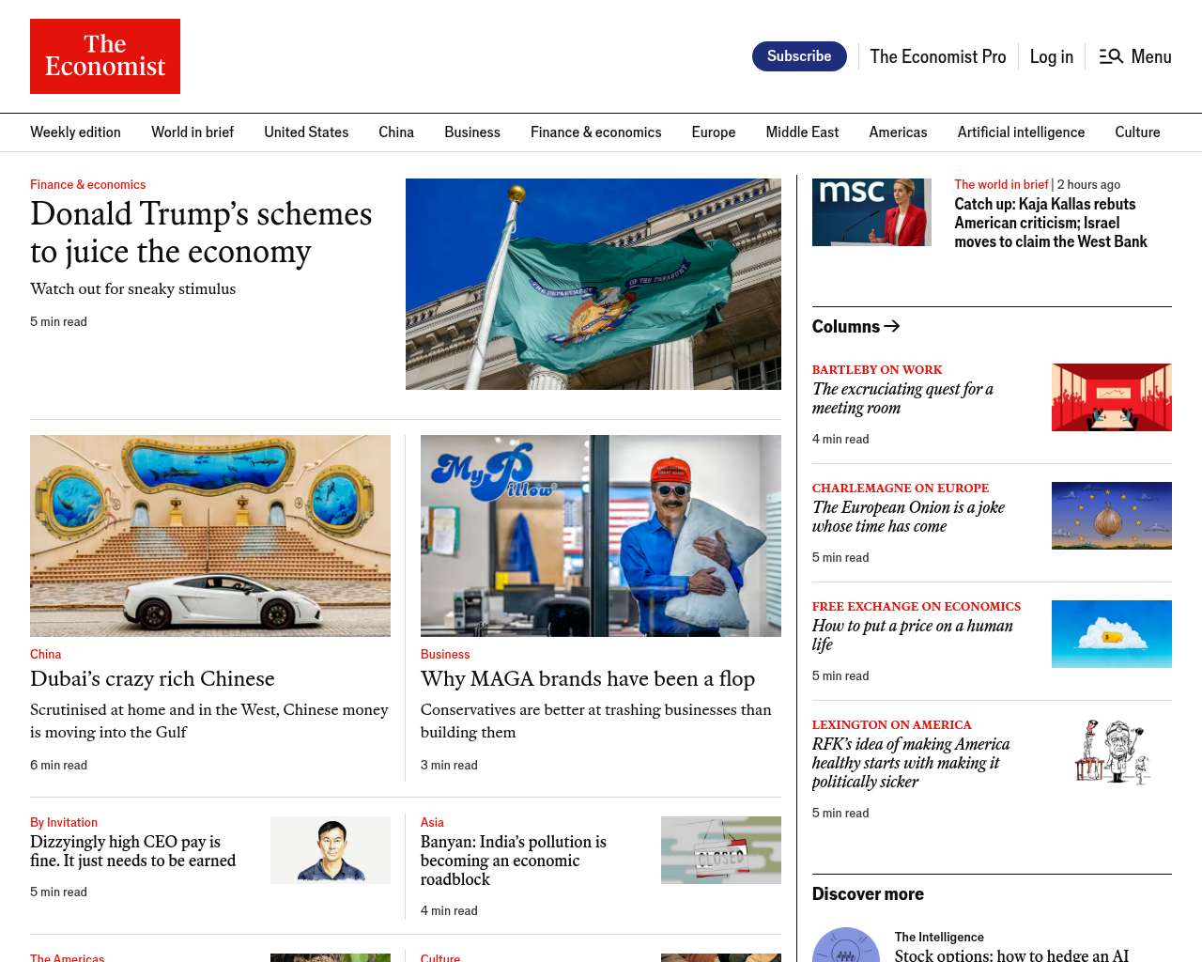
Task: Click 'CHARLEMAGNE ON EUROPE' column label
Action: point(901,489)
